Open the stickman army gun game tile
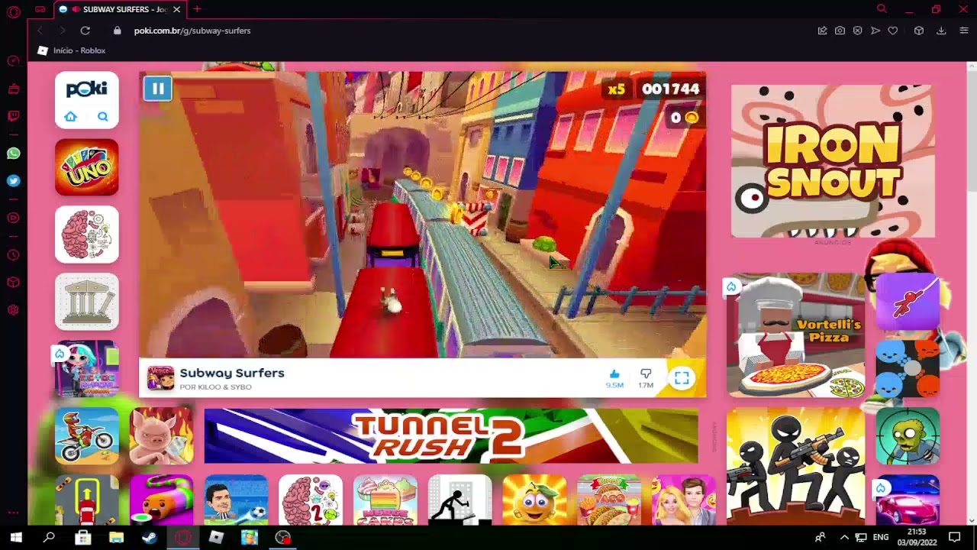Image resolution: width=977 pixels, height=550 pixels. coord(796,466)
